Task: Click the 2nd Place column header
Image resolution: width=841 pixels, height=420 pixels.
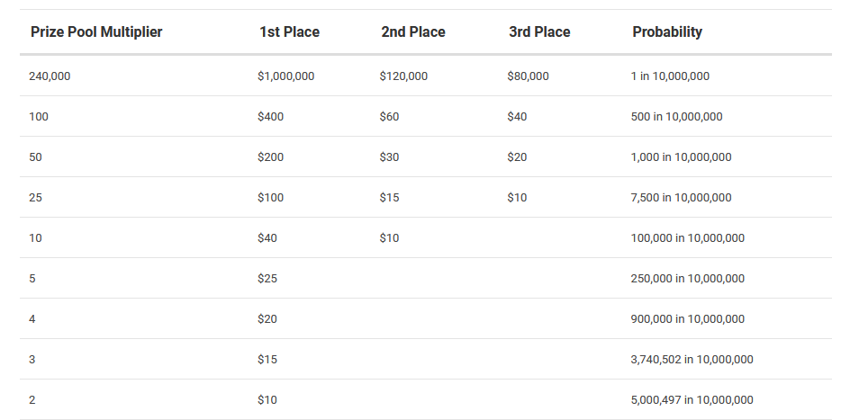Action: pos(413,32)
